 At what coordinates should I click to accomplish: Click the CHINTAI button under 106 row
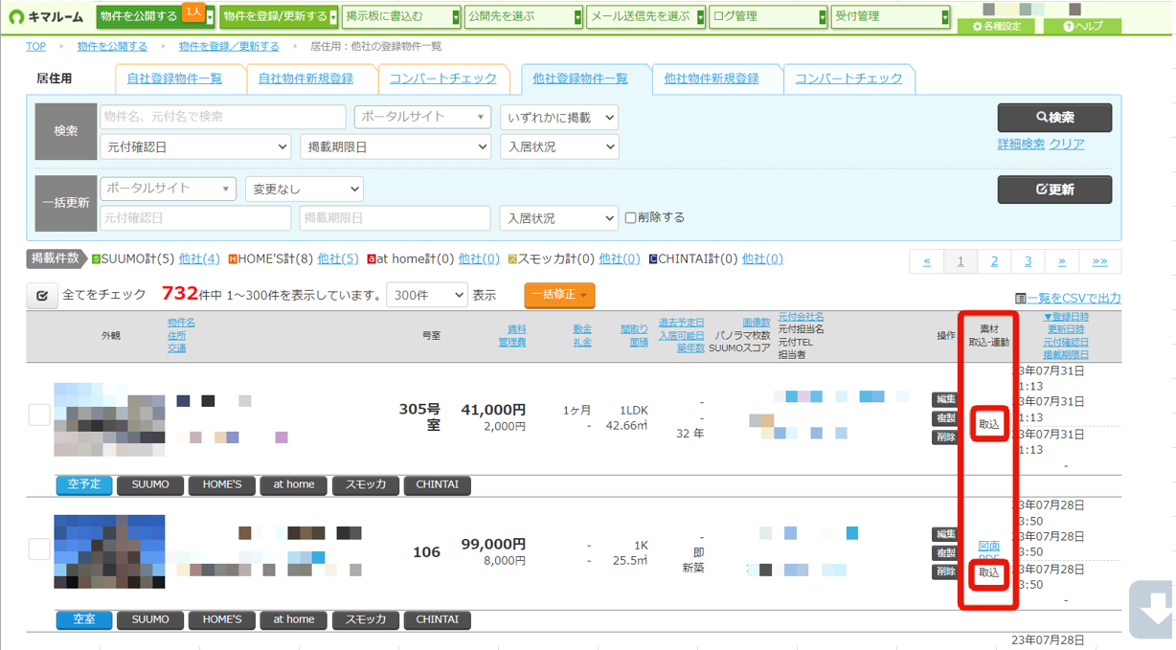[x=438, y=619]
